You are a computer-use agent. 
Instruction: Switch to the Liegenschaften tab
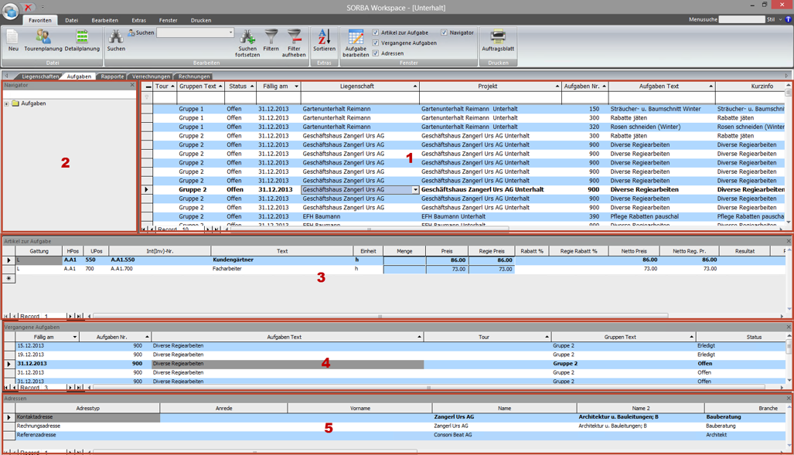[x=40, y=76]
